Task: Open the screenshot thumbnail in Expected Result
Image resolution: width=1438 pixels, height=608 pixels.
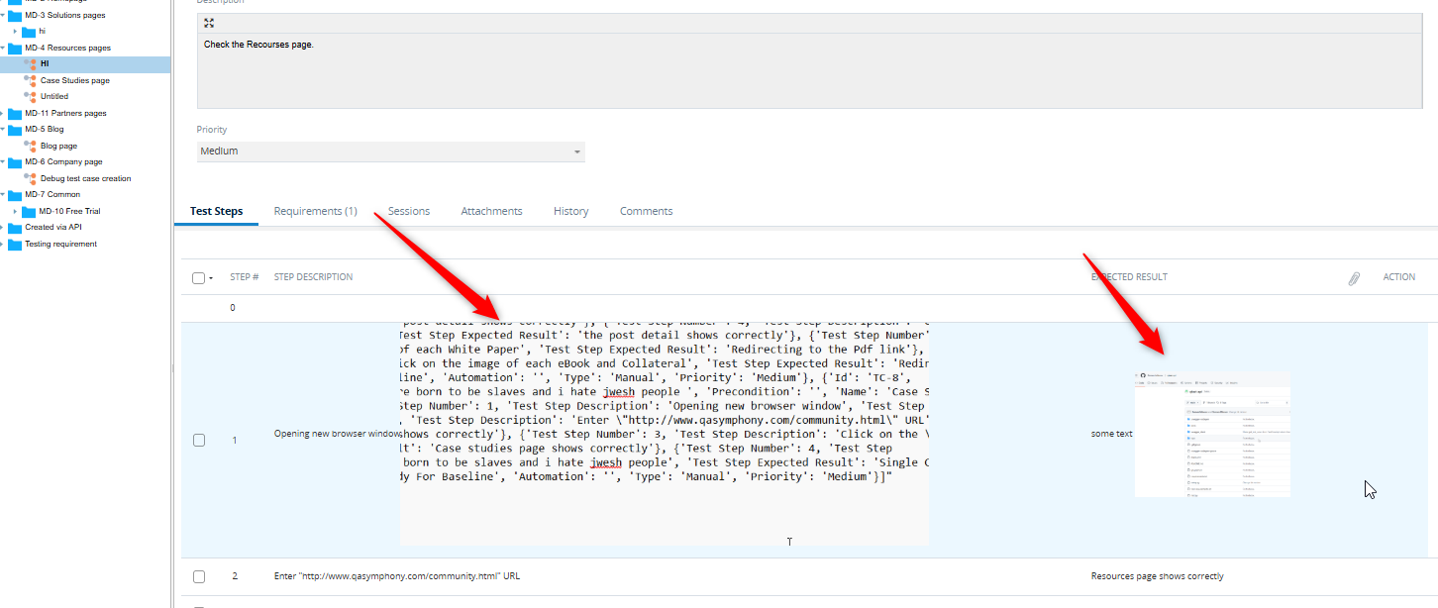Action: point(1211,434)
